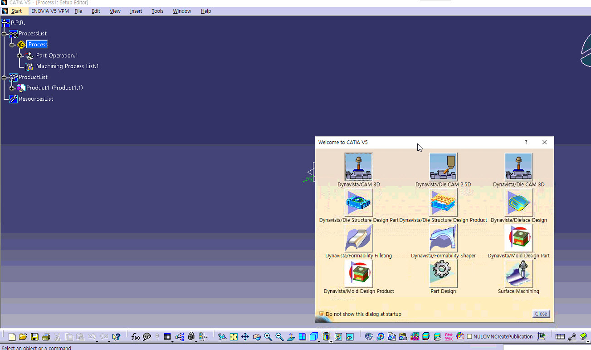Viewport: 591px width, 350px height.
Task: Toggle the NULCMNCreatePublication checkbox
Action: pos(469,337)
